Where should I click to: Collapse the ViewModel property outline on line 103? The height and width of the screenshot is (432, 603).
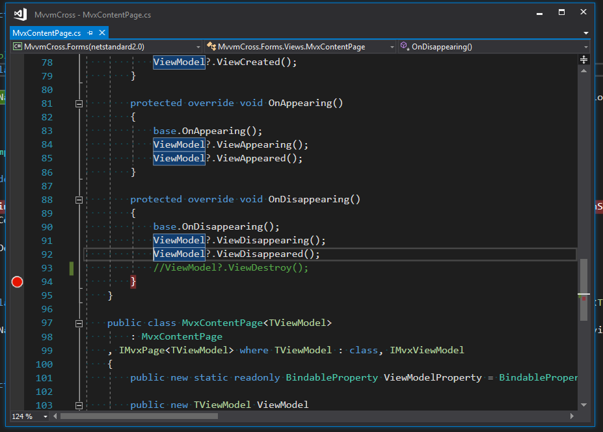[79, 405]
